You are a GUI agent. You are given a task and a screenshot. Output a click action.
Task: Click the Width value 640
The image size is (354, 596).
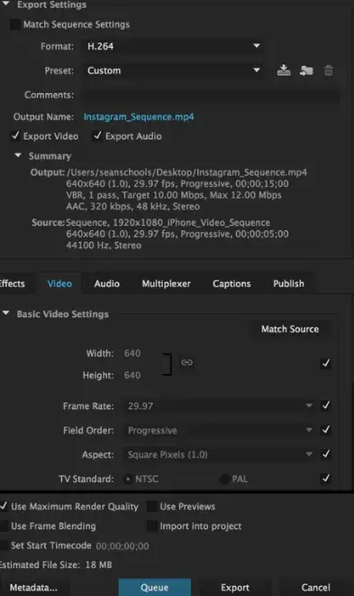tap(132, 353)
